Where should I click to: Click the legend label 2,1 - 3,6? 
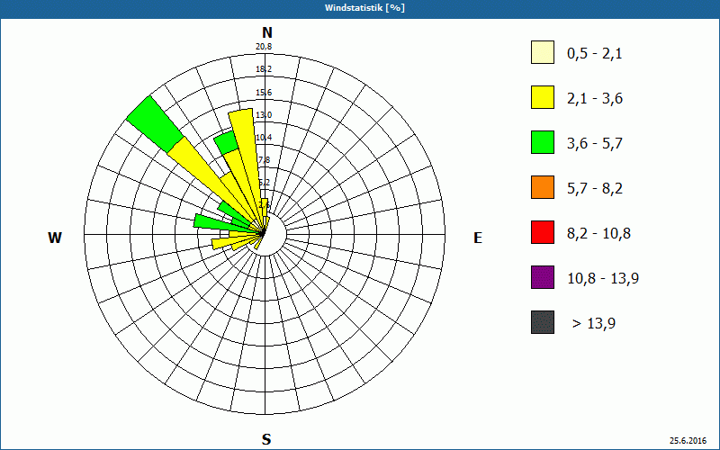pyautogui.click(x=595, y=99)
